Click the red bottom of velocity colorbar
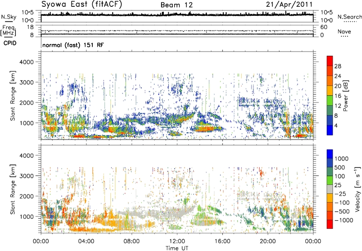 tap(330, 224)
